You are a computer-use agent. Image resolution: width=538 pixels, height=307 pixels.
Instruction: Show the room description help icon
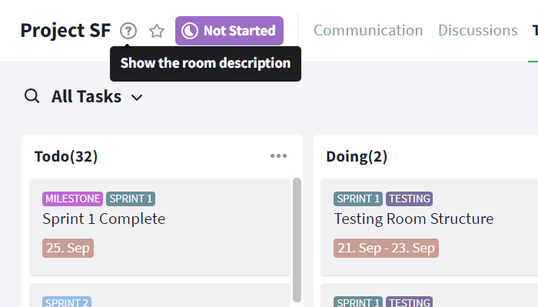(128, 31)
